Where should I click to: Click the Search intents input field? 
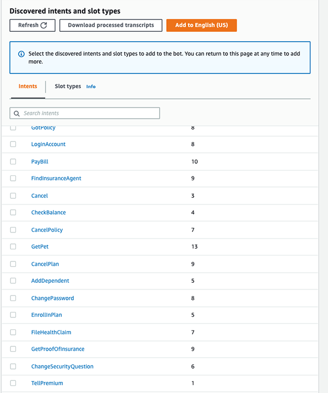coord(85,113)
